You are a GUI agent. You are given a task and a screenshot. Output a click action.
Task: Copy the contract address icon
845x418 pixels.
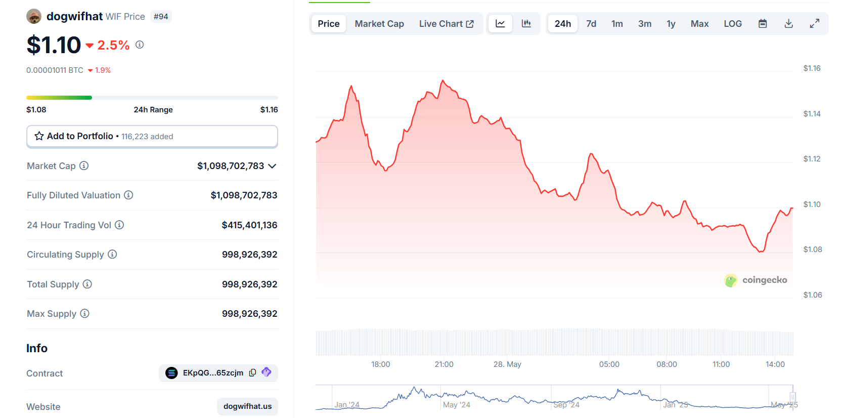[x=252, y=372]
